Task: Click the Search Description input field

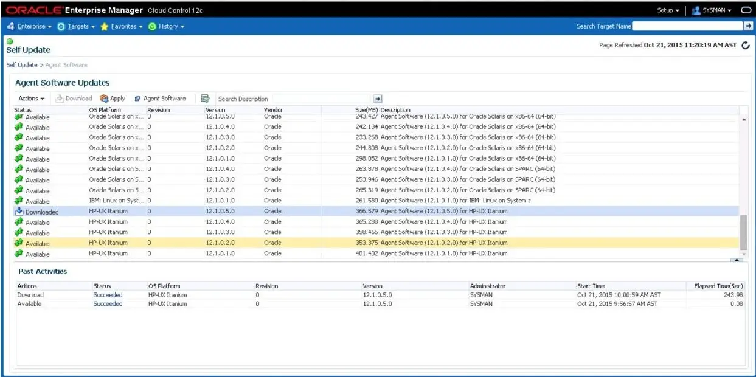Action: click(321, 99)
